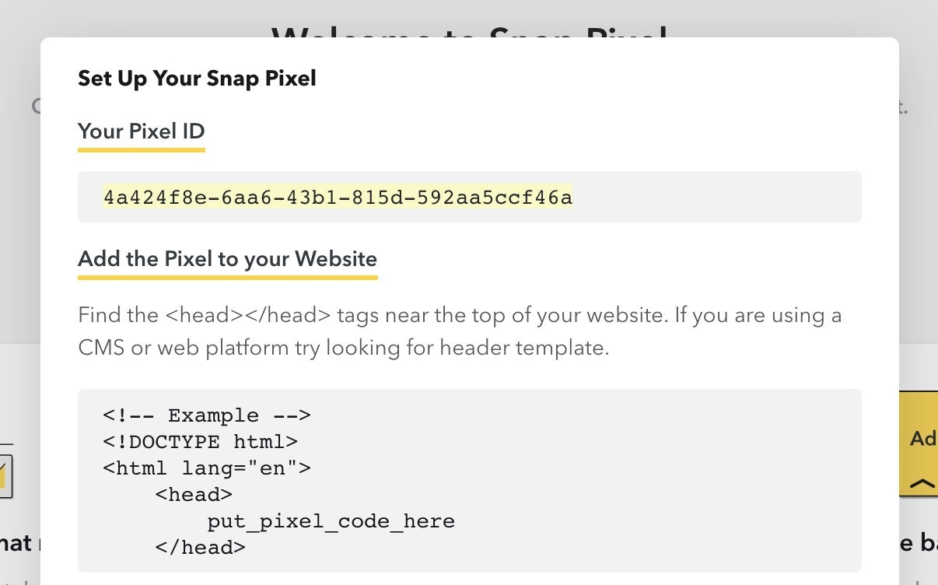The width and height of the screenshot is (938, 585).
Task: Click the closing '</head>' tag in code
Action: pos(200,548)
